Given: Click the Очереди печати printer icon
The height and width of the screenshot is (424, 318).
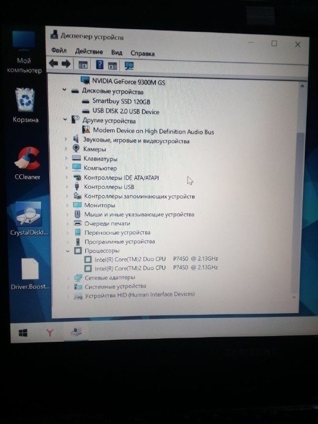Looking at the screenshot, I should coord(78,223).
